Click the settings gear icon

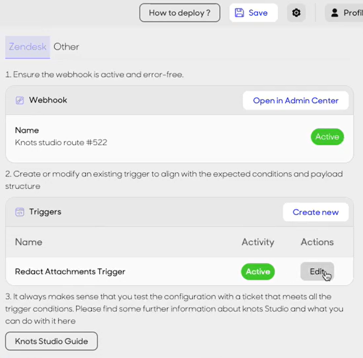[x=296, y=13]
